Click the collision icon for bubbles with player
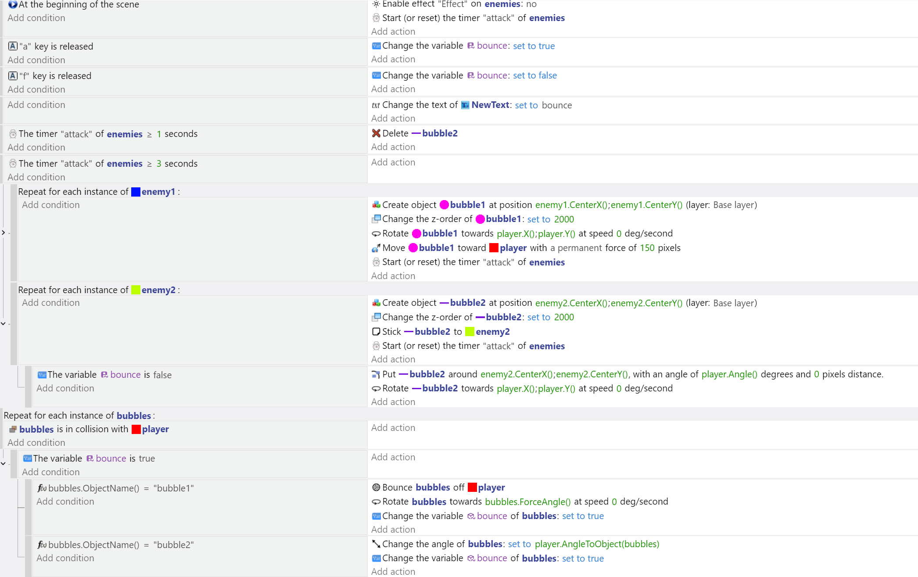The width and height of the screenshot is (918, 577). pos(13,429)
